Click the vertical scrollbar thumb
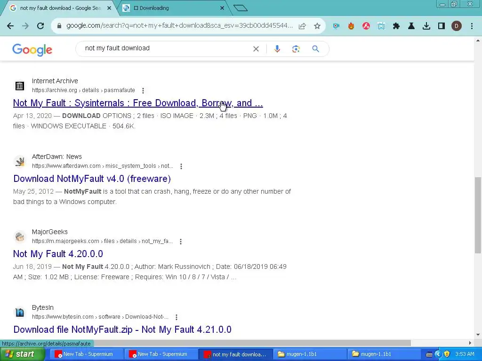Viewport: 482px width, 361px height. [x=478, y=215]
